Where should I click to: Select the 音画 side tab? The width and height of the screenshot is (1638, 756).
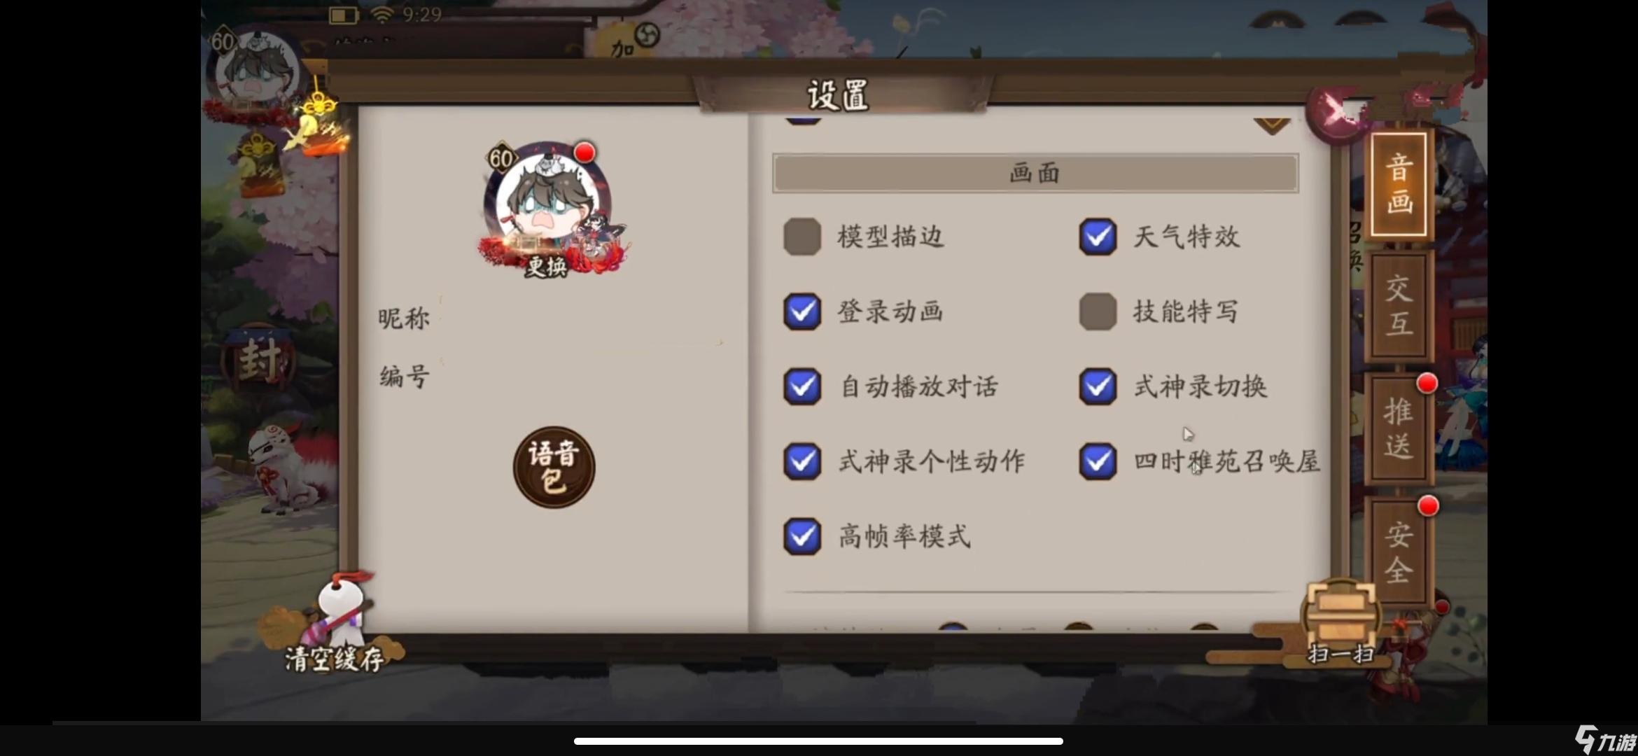pos(1399,184)
